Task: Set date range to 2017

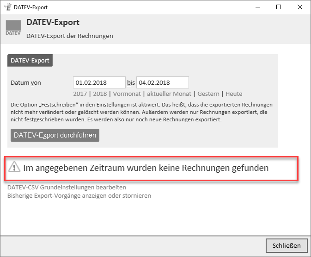Action: (x=80, y=94)
